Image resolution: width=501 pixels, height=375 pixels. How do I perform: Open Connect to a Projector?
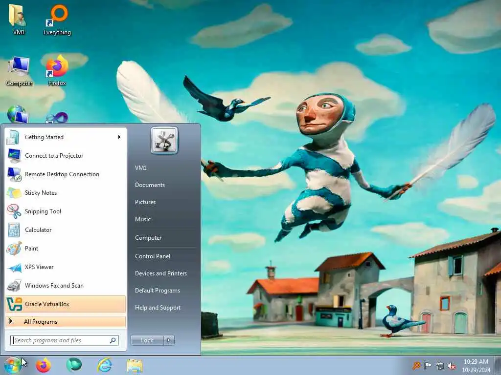coord(66,156)
